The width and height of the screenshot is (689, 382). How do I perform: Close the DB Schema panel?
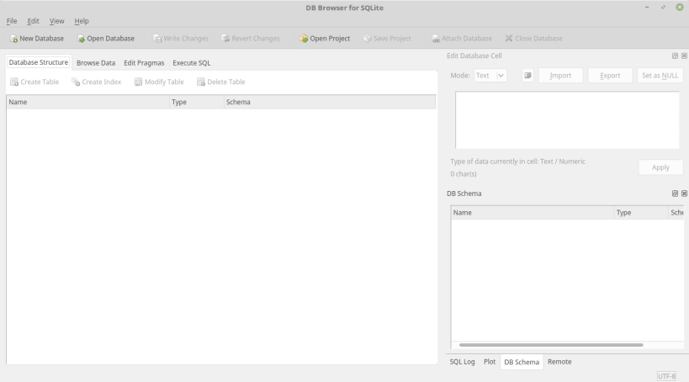(684, 194)
